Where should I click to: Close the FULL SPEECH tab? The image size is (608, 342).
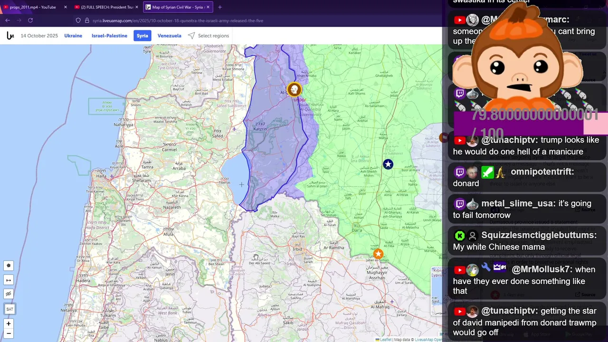[137, 7]
